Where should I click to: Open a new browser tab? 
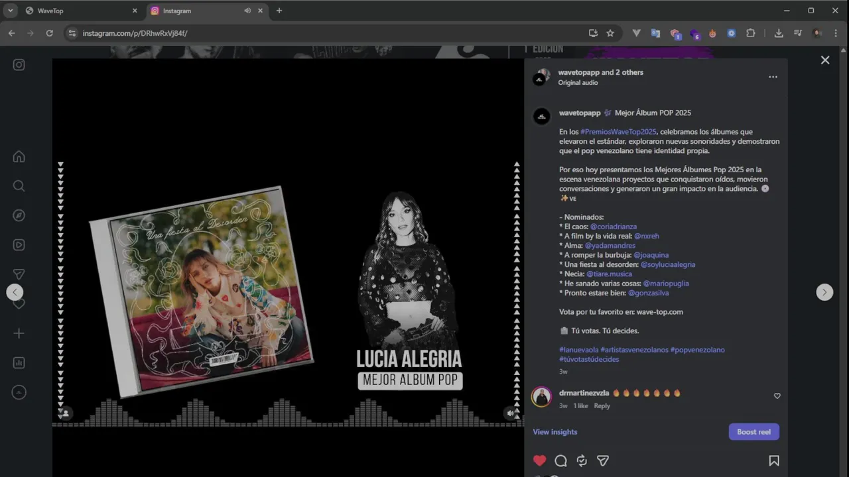tap(279, 11)
